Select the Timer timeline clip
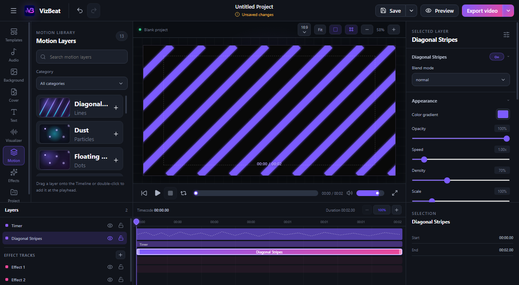 point(269,244)
